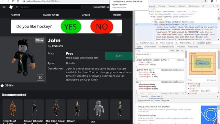Click YES on the hockey ad

click(71, 27)
